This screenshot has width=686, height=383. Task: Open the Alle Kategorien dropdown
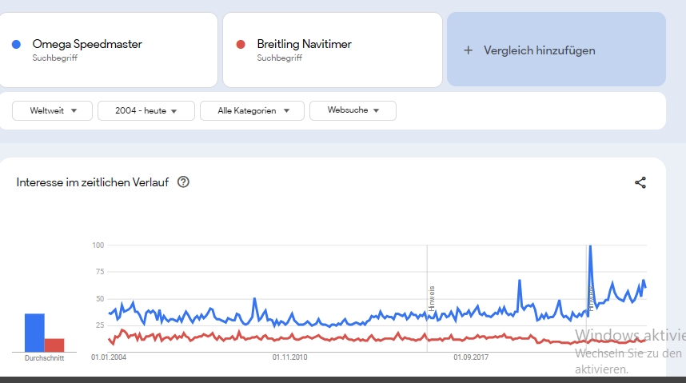point(252,110)
